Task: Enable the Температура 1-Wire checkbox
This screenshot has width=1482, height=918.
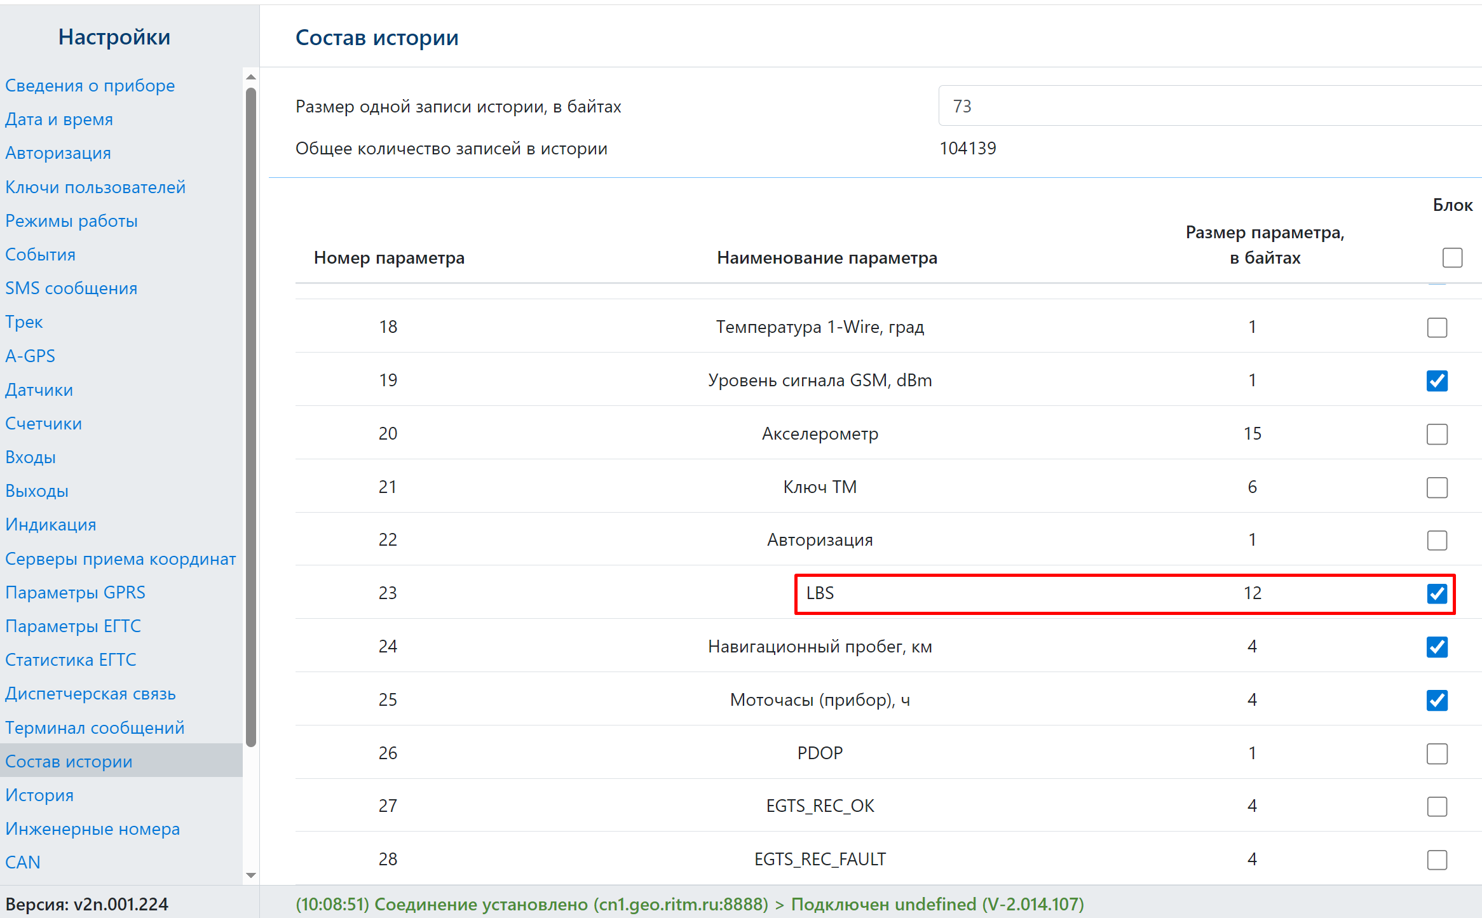Action: (1436, 328)
